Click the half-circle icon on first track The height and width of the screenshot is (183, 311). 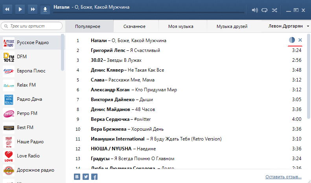[292, 40]
